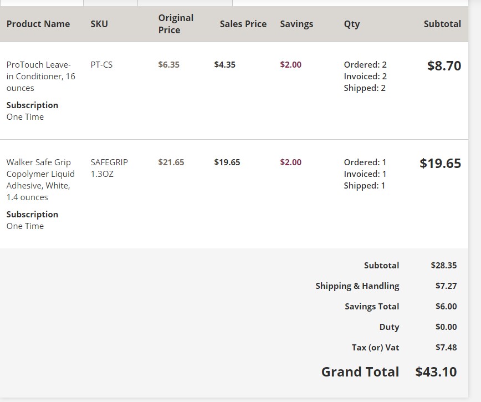This screenshot has width=481, height=402.
Task: Click the Grand Total amount $43.10
Action: click(x=436, y=372)
